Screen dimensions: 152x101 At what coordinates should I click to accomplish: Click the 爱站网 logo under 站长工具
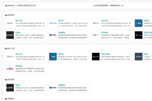53,57
